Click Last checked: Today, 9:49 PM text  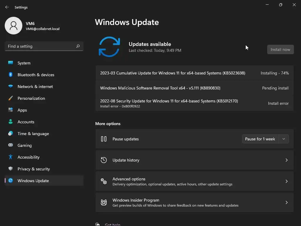155,50
